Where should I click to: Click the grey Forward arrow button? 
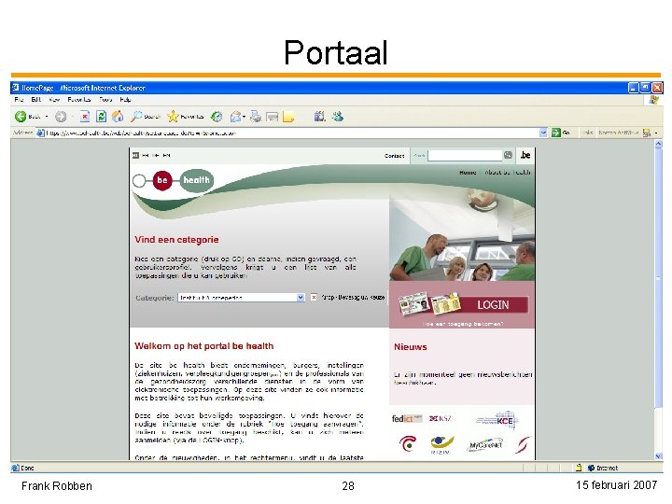pos(61,117)
